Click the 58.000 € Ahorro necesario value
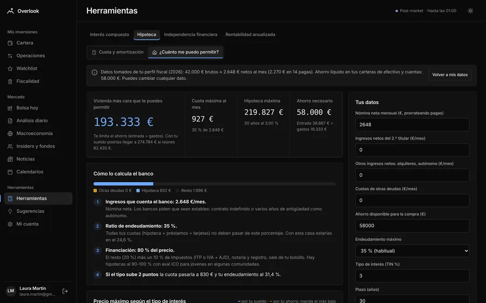This screenshot has width=486, height=303. click(x=314, y=112)
